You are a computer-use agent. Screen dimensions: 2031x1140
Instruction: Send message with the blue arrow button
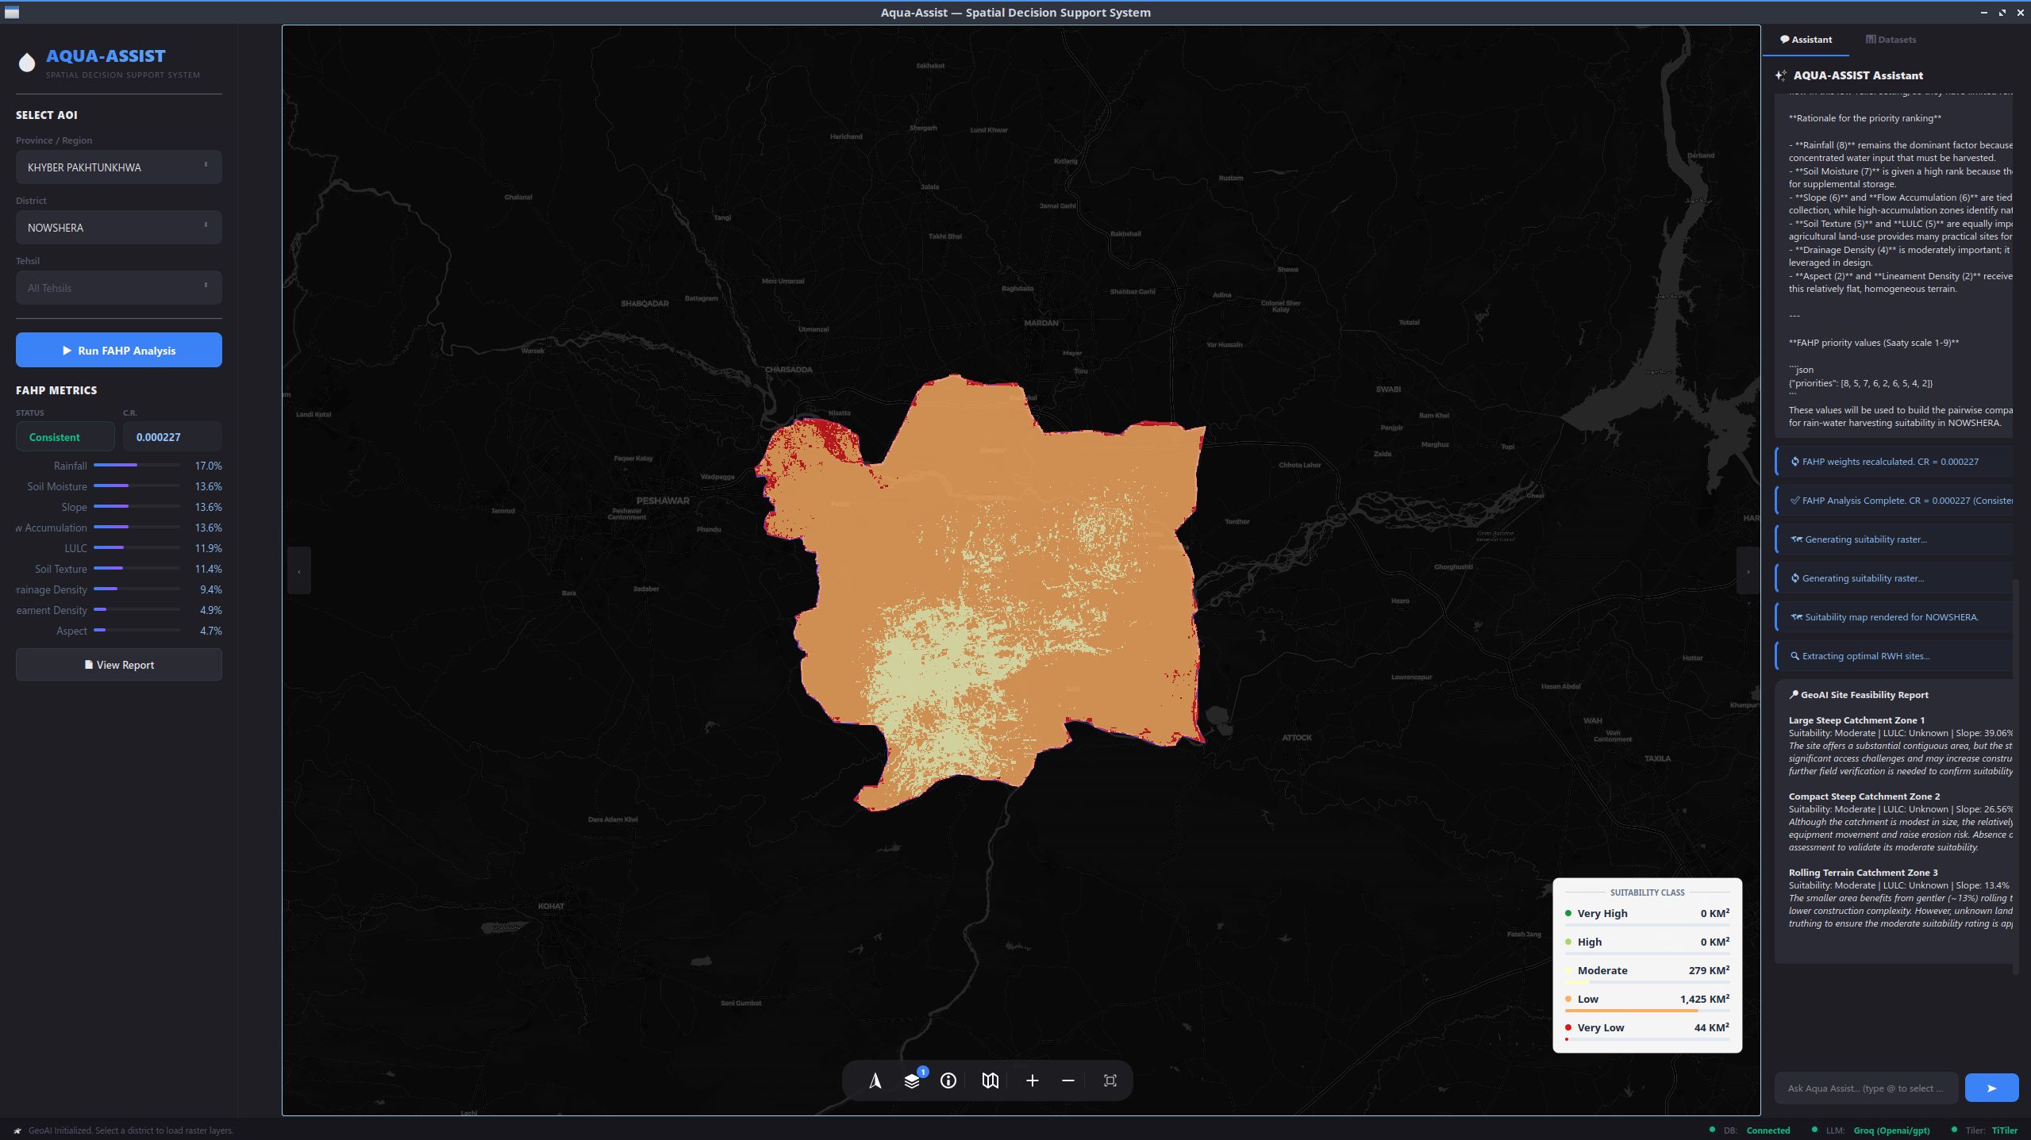[x=1991, y=1088]
